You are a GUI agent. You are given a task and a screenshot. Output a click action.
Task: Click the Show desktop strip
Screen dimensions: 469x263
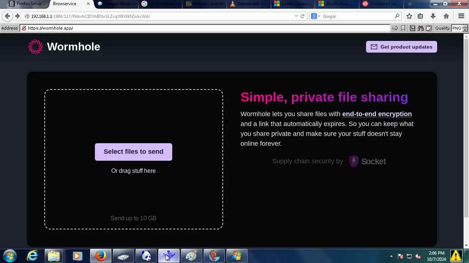[x=466, y=256]
